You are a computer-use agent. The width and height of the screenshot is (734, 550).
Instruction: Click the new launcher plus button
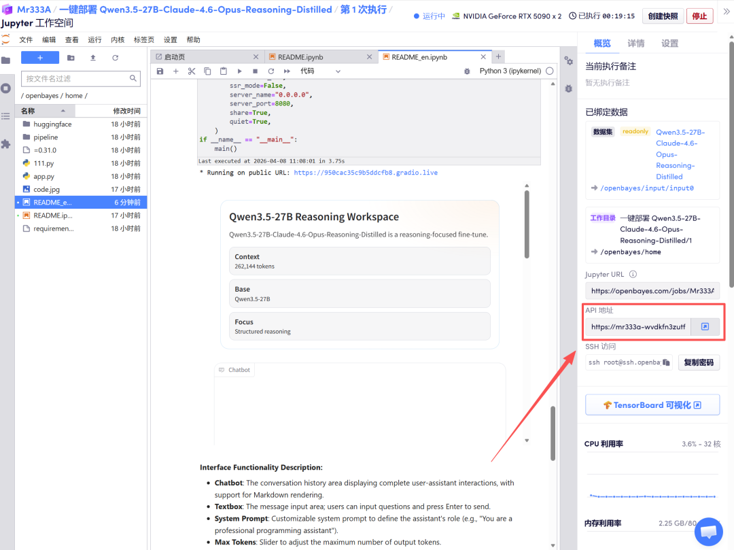tap(40, 58)
